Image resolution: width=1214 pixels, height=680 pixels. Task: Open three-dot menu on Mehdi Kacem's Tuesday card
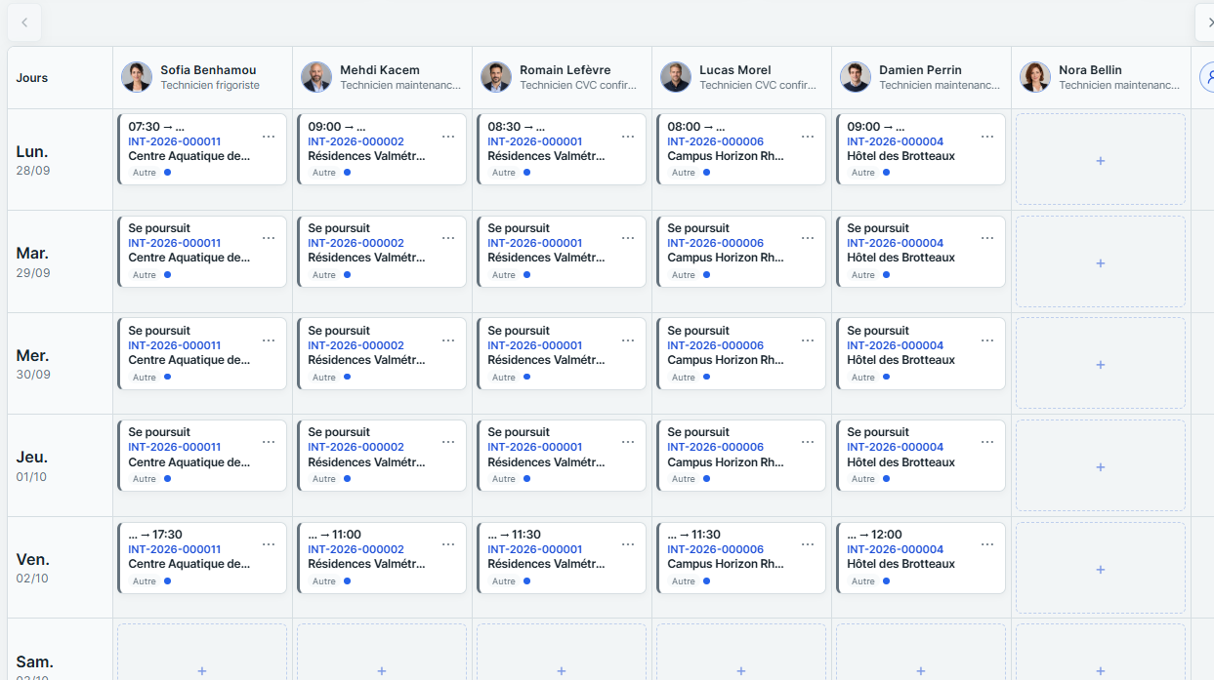[448, 237]
